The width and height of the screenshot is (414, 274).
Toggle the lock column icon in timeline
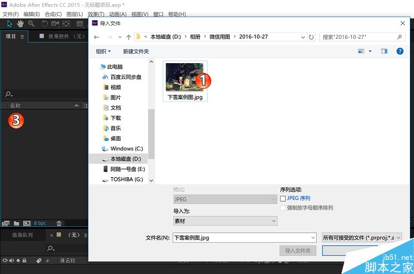pyautogui.click(x=24, y=261)
